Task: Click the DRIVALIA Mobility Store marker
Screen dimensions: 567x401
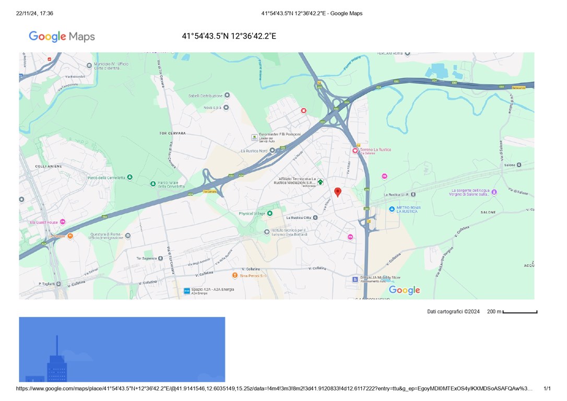Action: click(x=356, y=279)
